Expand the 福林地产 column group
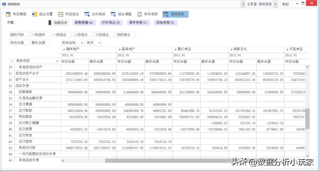This screenshot has width=319, height=171. [x=63, y=49]
